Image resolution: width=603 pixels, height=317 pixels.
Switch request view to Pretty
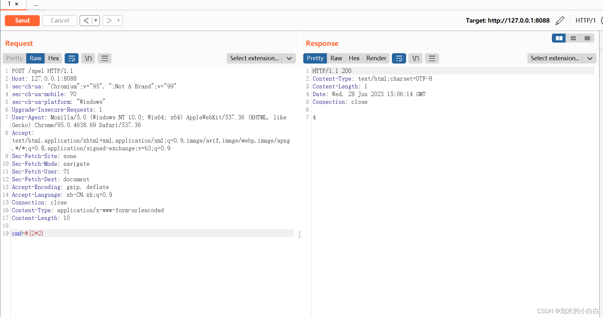pyautogui.click(x=15, y=58)
